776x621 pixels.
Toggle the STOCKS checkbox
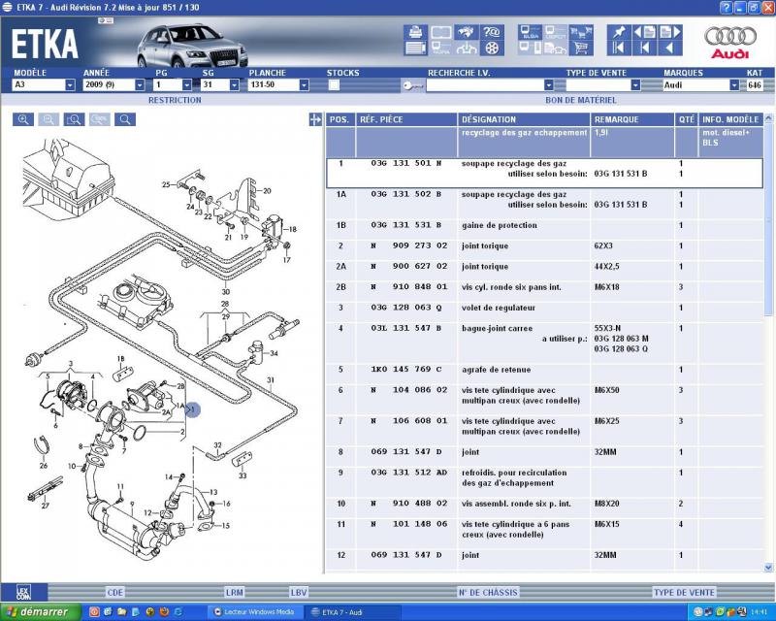(334, 85)
